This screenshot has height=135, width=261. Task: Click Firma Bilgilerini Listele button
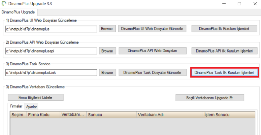(36, 98)
